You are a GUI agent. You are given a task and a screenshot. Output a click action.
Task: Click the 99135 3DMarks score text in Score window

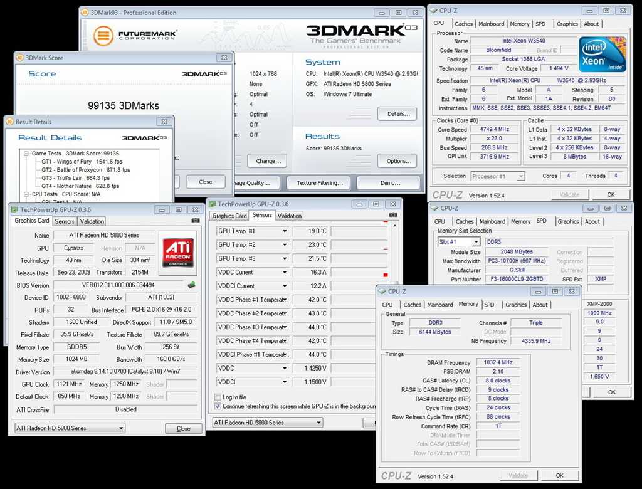point(124,106)
